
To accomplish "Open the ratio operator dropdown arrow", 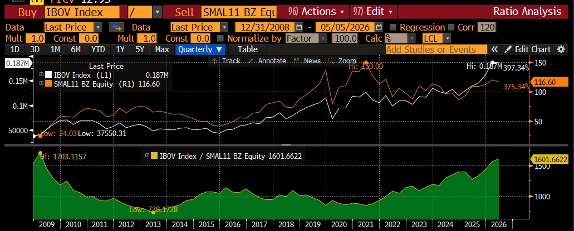I will click(x=158, y=12).
